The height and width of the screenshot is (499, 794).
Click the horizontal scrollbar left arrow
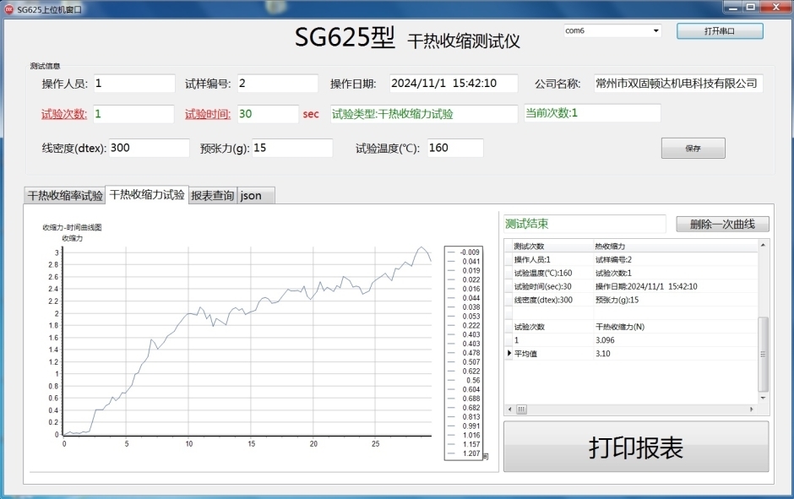(509, 410)
